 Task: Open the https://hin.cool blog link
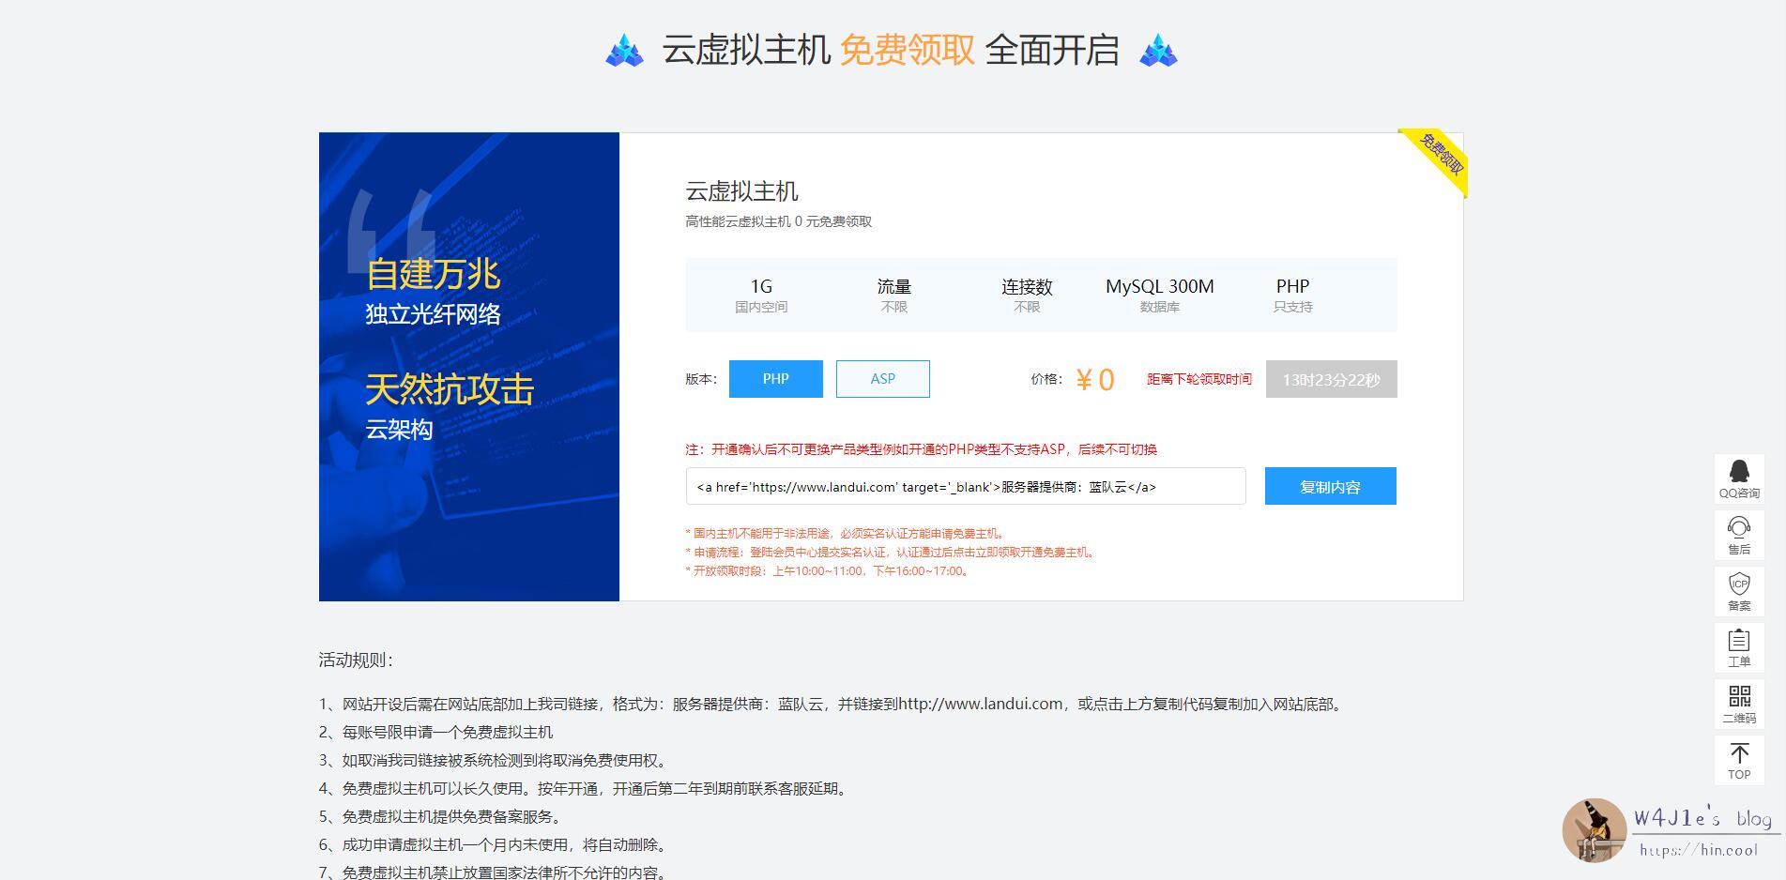click(x=1699, y=850)
